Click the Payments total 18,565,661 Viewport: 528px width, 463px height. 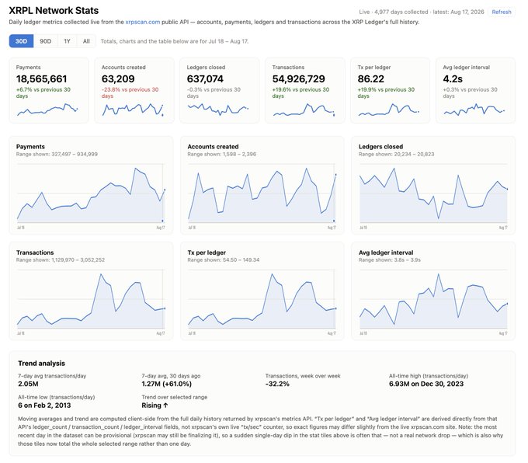point(41,79)
